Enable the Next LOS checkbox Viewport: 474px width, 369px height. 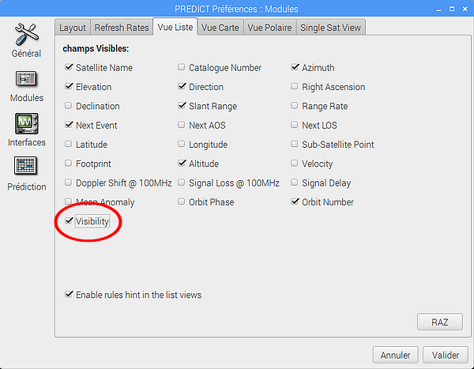pyautogui.click(x=294, y=125)
